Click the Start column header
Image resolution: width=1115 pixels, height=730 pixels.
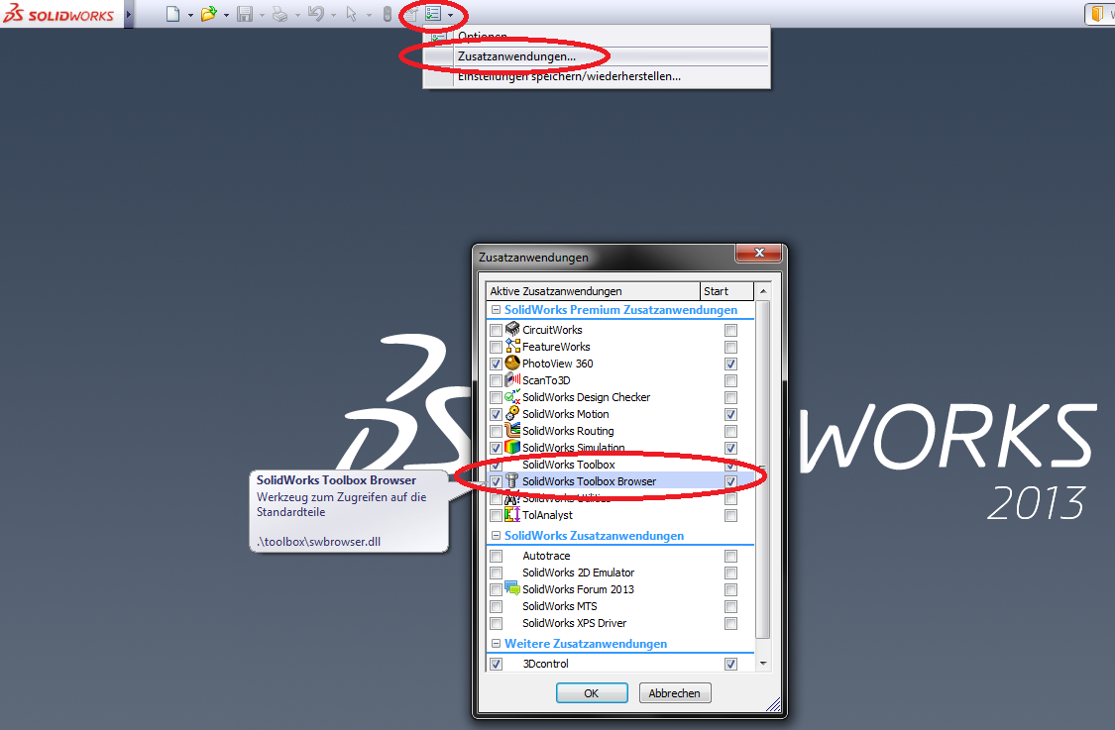[x=726, y=291]
